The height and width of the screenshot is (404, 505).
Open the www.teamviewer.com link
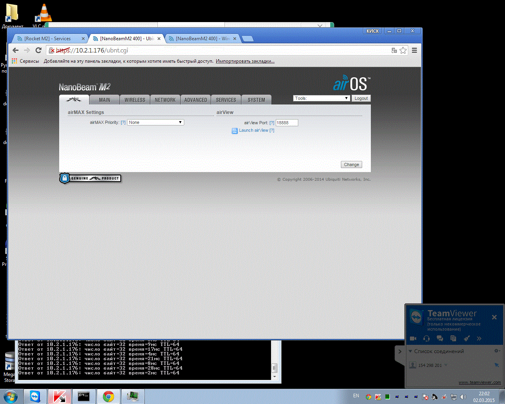tap(479, 382)
